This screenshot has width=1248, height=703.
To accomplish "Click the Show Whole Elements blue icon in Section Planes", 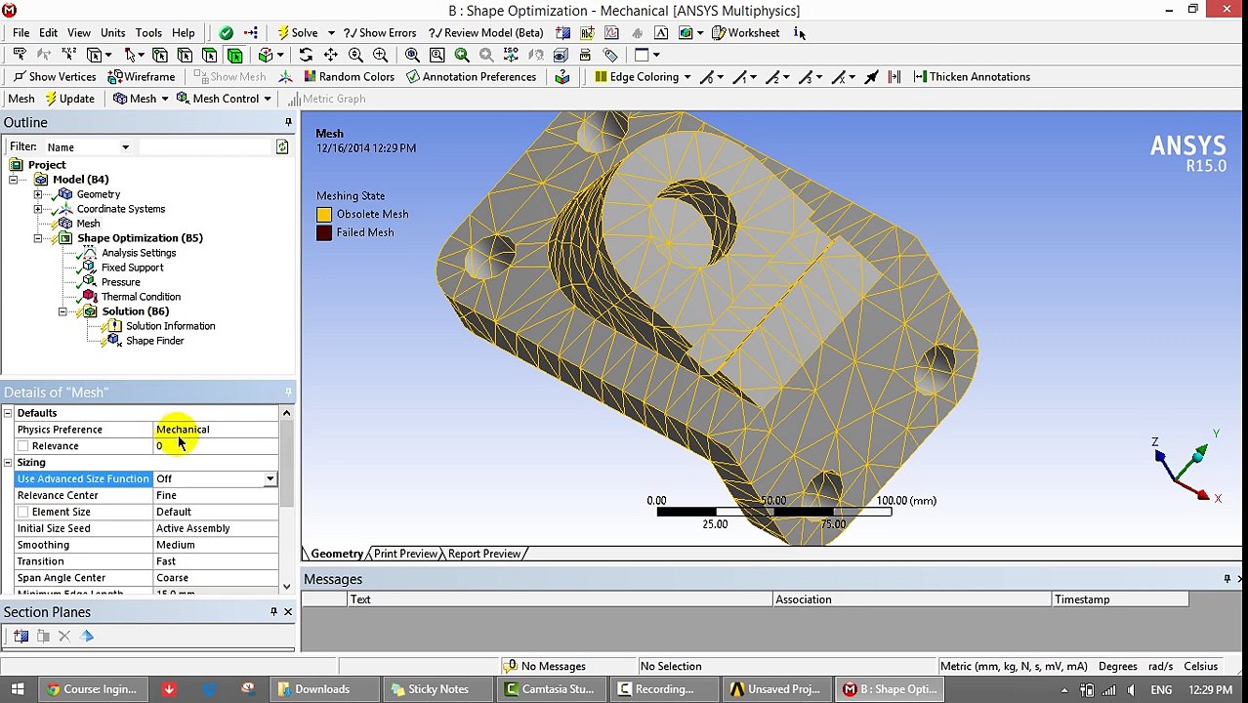I will [x=87, y=636].
